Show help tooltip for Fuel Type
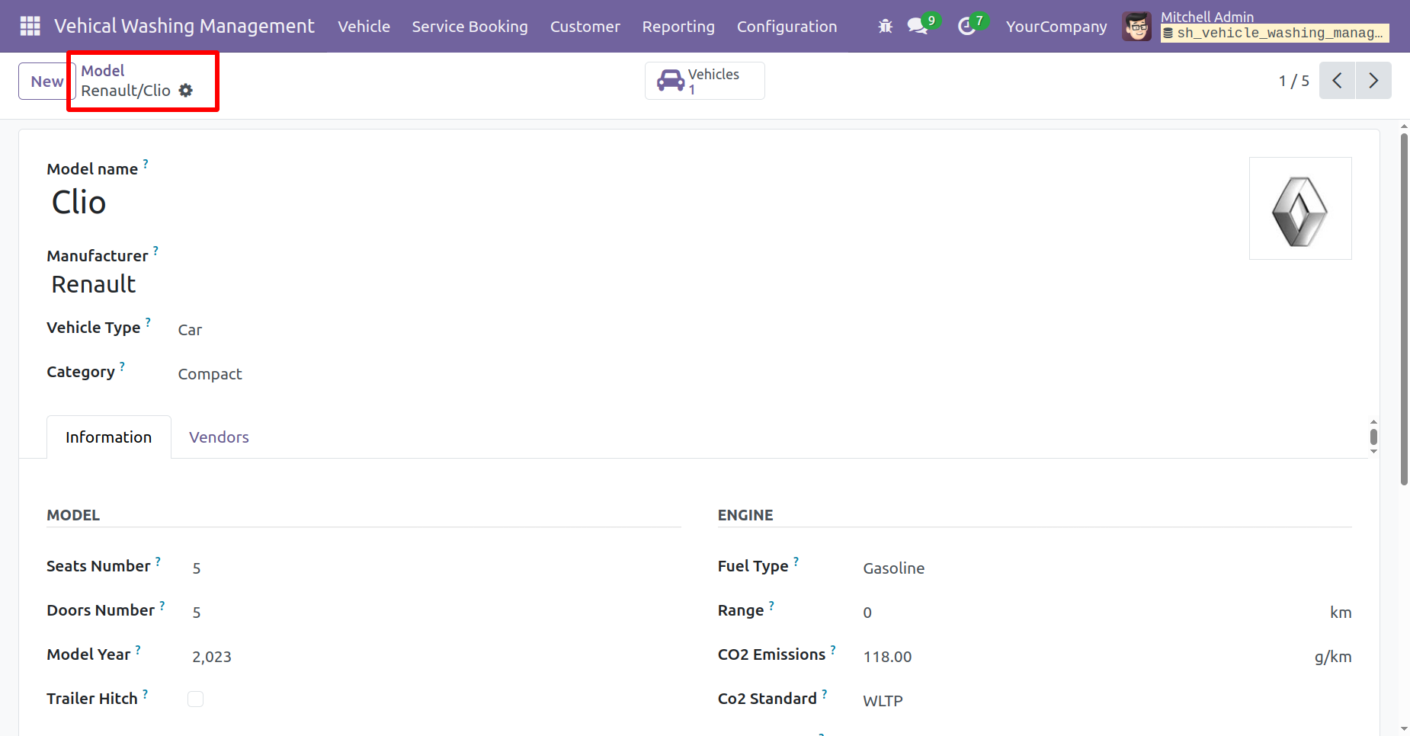Screen dimensions: 1410x736 pos(796,562)
